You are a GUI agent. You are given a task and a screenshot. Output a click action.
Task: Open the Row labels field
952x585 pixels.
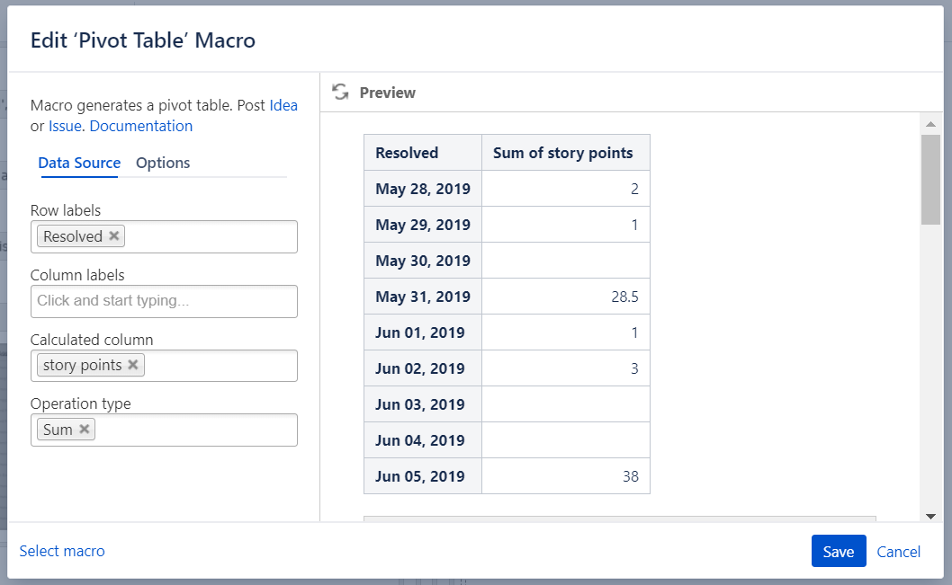pos(211,237)
